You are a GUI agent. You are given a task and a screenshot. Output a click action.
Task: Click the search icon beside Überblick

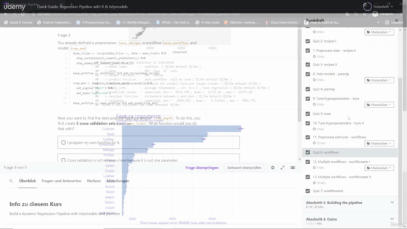(x=11, y=181)
